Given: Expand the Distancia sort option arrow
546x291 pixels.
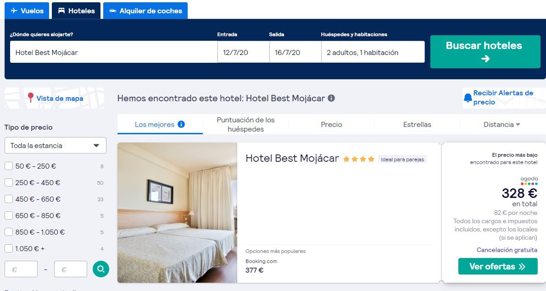Looking at the screenshot, I should pos(518,125).
